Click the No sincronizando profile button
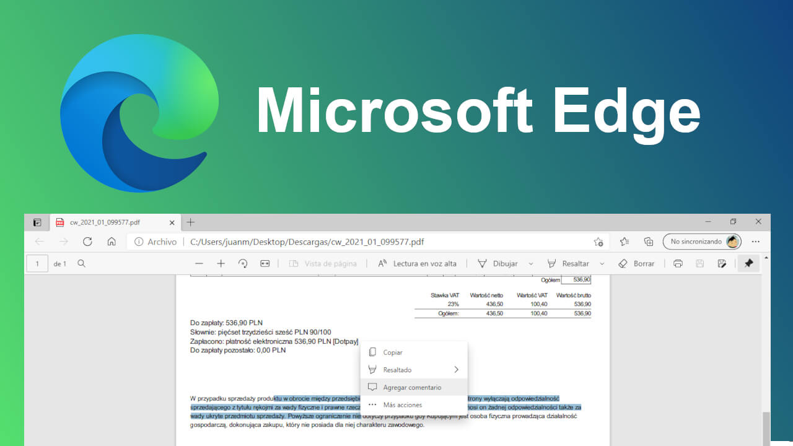793x446 pixels. [x=703, y=242]
